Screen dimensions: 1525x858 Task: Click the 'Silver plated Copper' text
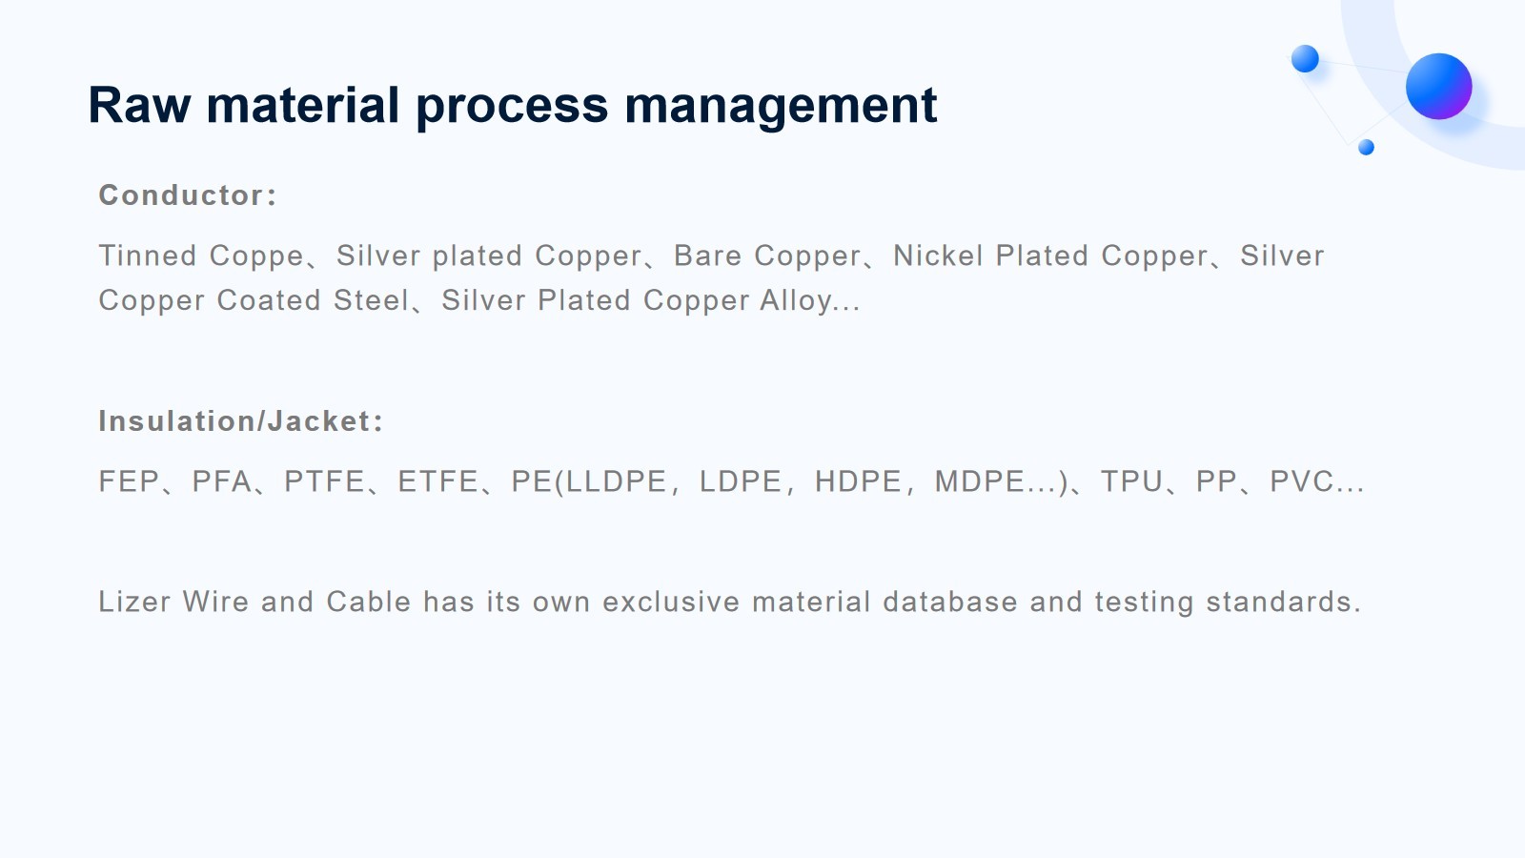point(489,256)
